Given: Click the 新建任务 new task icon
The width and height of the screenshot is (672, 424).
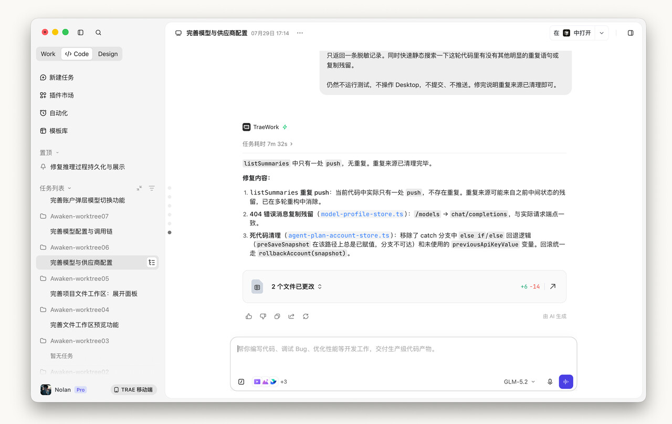Looking at the screenshot, I should pos(43,77).
